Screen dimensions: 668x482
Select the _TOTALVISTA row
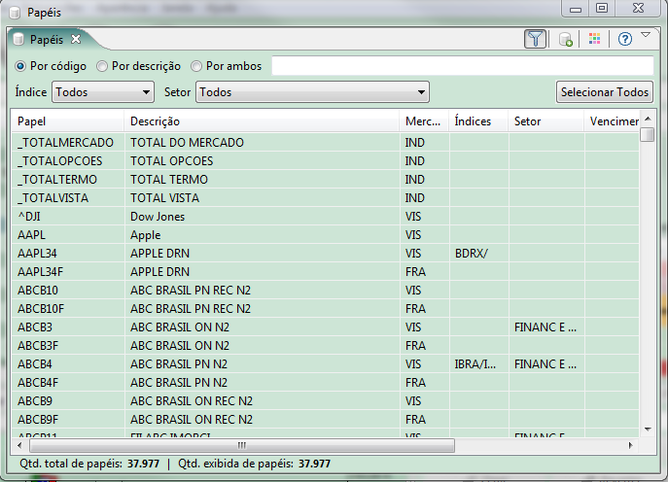[x=325, y=198]
